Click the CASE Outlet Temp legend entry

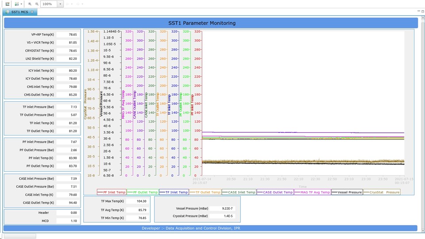[x=275, y=192]
